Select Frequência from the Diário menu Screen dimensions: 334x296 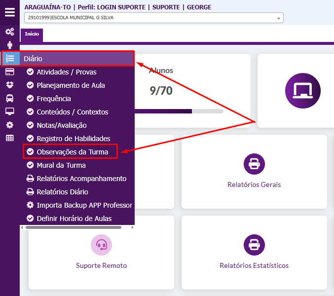pos(53,99)
